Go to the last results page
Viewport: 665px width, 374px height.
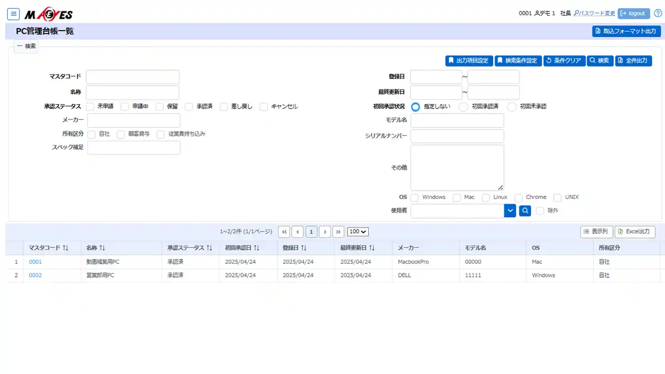tap(338, 232)
